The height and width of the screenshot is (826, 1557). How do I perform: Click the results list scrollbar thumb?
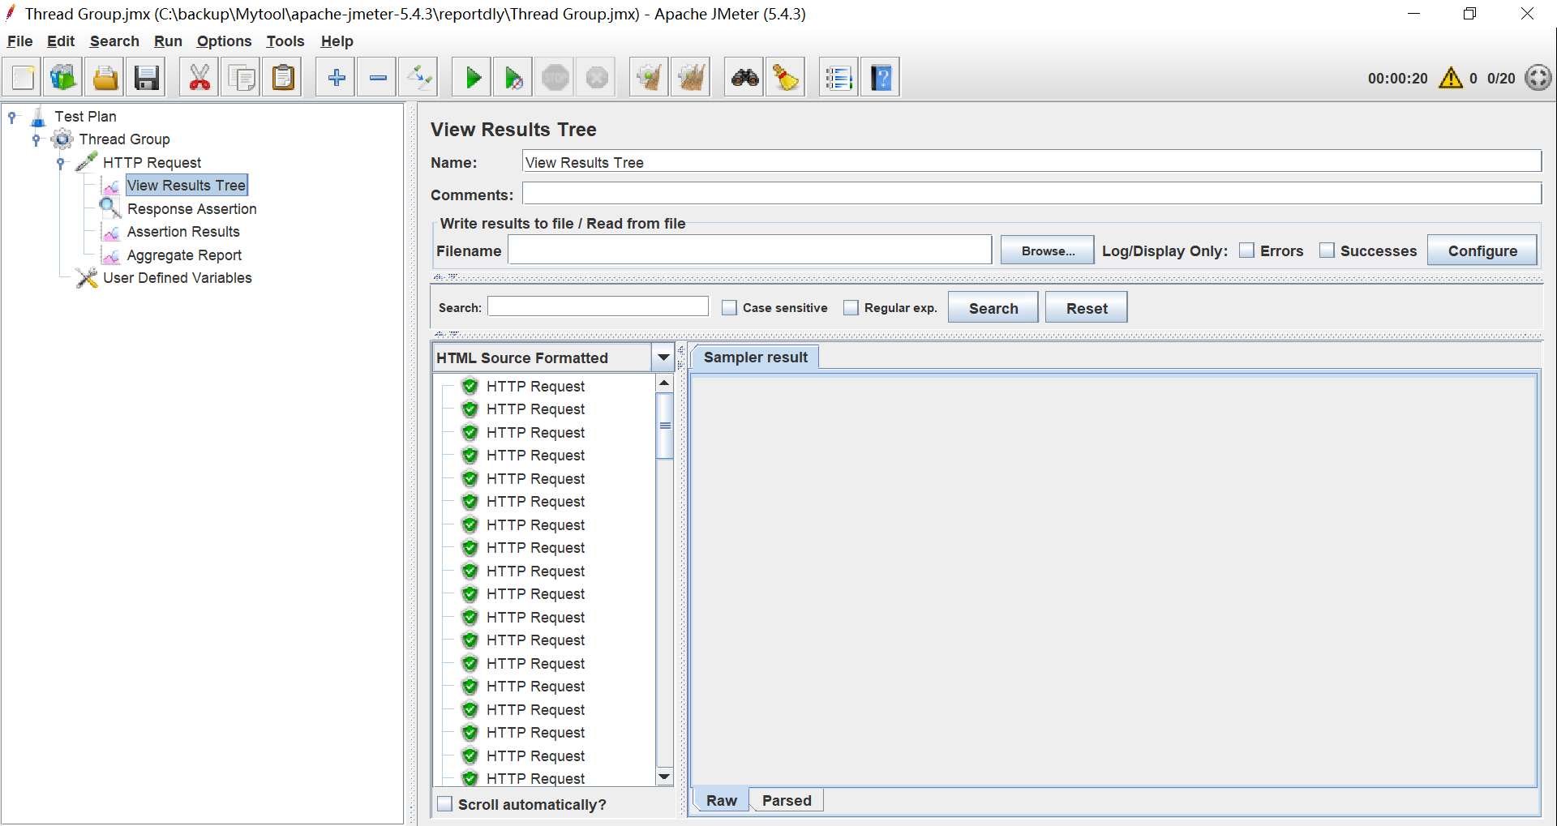[665, 426]
